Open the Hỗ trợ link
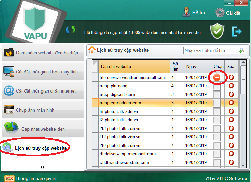The image size is (251, 182). [x=199, y=13]
